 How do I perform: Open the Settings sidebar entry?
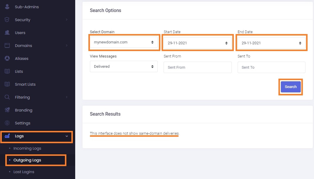click(x=23, y=123)
